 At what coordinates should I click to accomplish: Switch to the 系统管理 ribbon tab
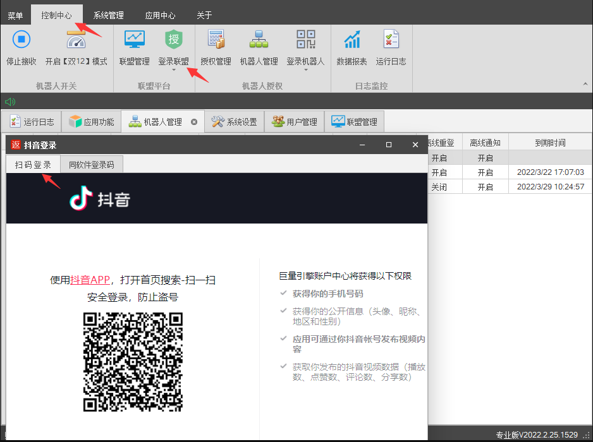(109, 16)
